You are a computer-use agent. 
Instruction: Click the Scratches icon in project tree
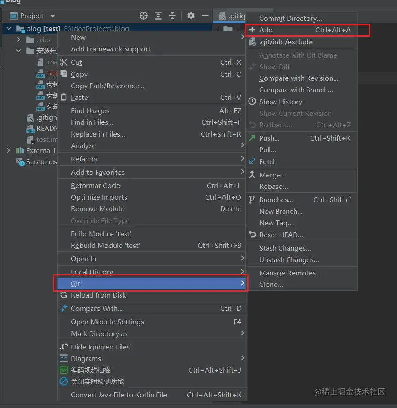pyautogui.click(x=20, y=162)
